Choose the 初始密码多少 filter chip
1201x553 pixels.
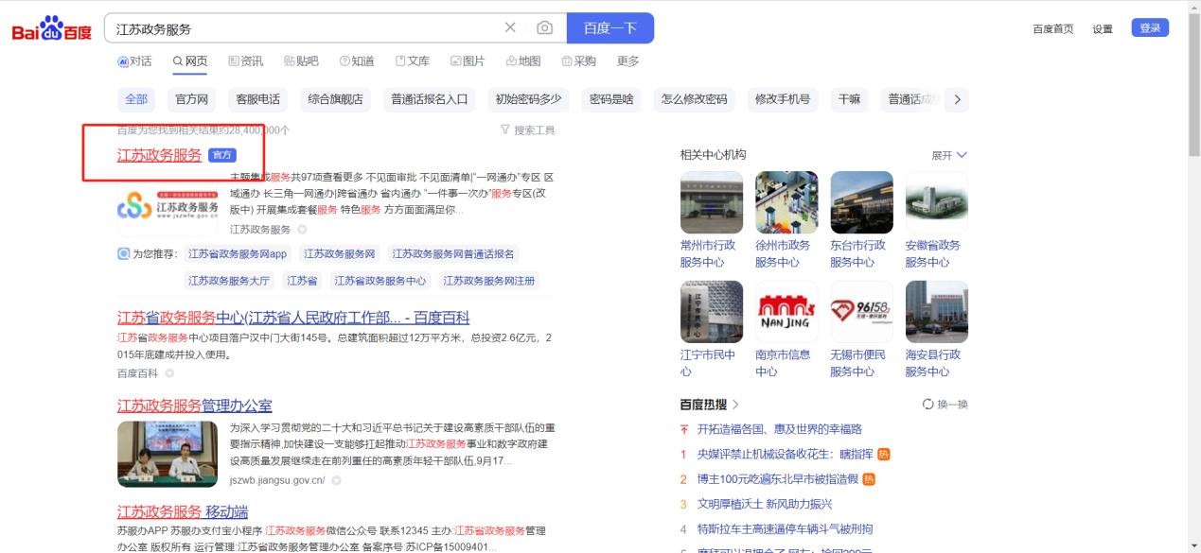pyautogui.click(x=528, y=99)
